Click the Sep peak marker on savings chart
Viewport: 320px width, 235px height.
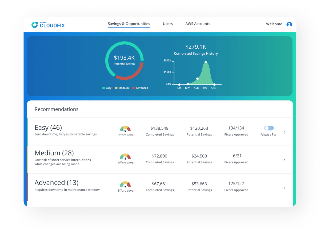click(206, 62)
